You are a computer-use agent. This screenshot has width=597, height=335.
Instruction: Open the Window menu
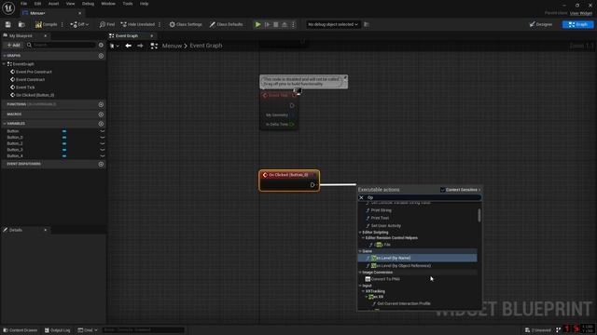(108, 4)
